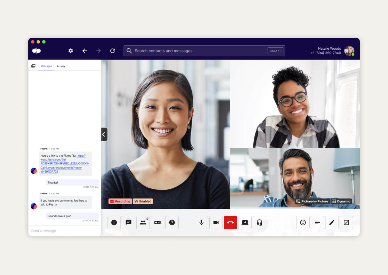Open the audio settings headphone icon
This screenshot has height=275, width=388.
point(259,222)
